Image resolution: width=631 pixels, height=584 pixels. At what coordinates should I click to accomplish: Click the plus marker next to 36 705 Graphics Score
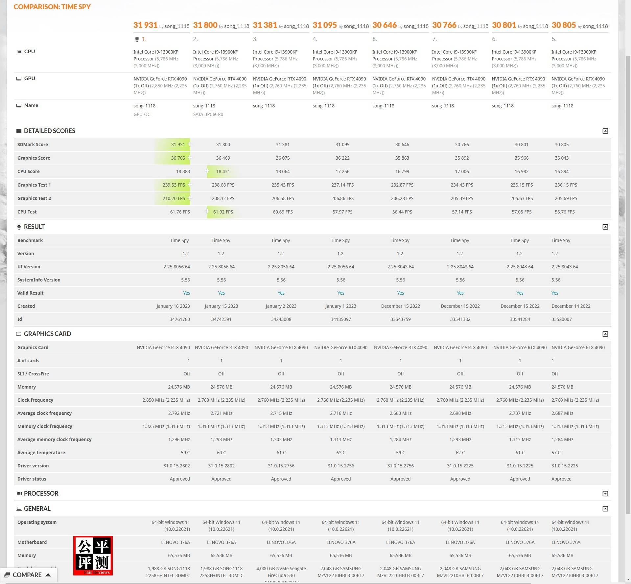coord(190,158)
